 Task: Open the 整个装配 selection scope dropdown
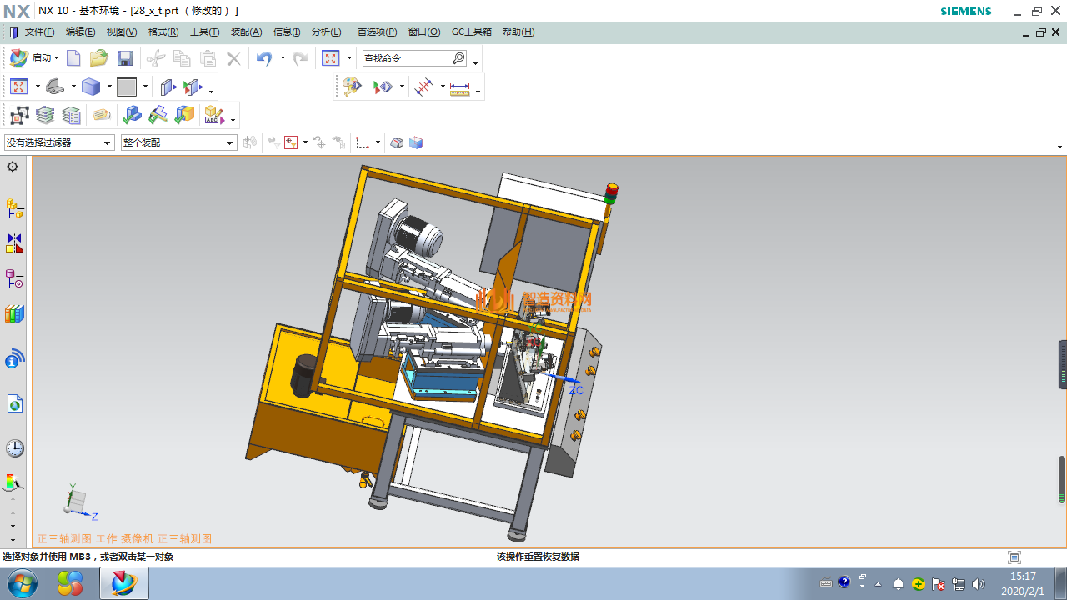tap(230, 143)
